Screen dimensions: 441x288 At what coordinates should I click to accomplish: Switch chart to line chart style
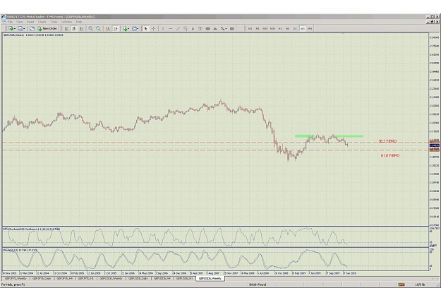(x=81, y=28)
